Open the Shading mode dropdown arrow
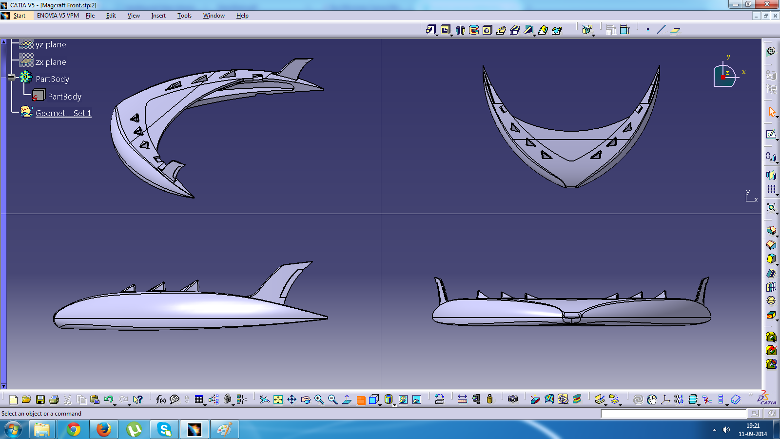This screenshot has height=439, width=780. [x=394, y=405]
